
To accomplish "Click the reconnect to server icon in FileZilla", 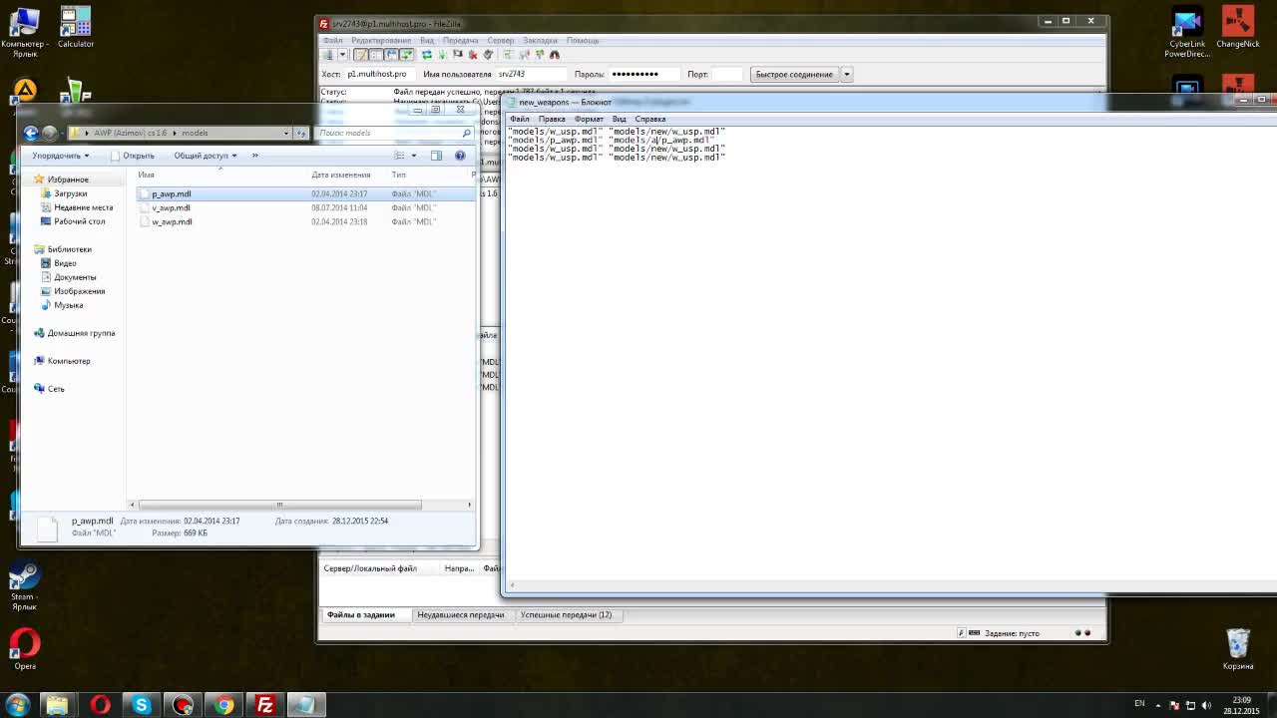I will [488, 55].
